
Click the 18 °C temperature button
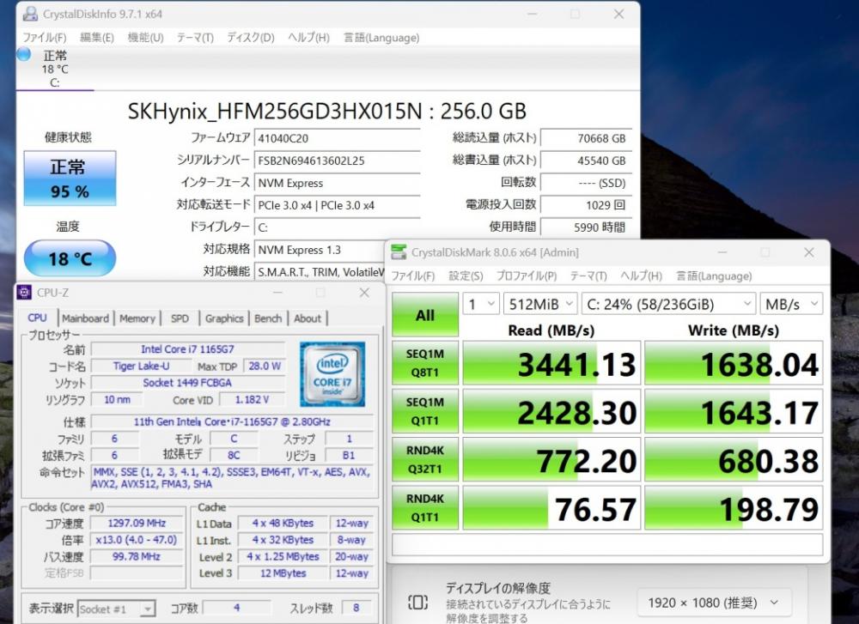coord(70,257)
